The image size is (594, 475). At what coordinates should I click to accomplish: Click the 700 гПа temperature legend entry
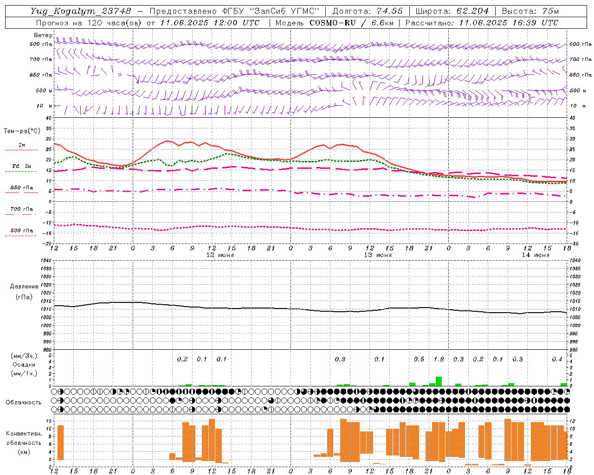coord(21,209)
